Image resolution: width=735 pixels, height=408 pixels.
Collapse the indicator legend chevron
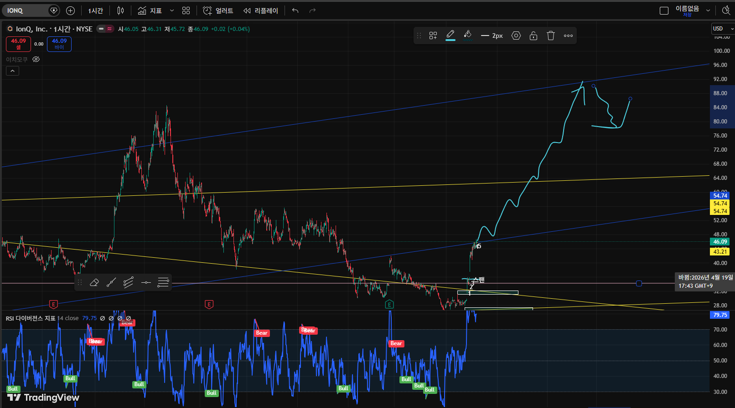(x=12, y=71)
